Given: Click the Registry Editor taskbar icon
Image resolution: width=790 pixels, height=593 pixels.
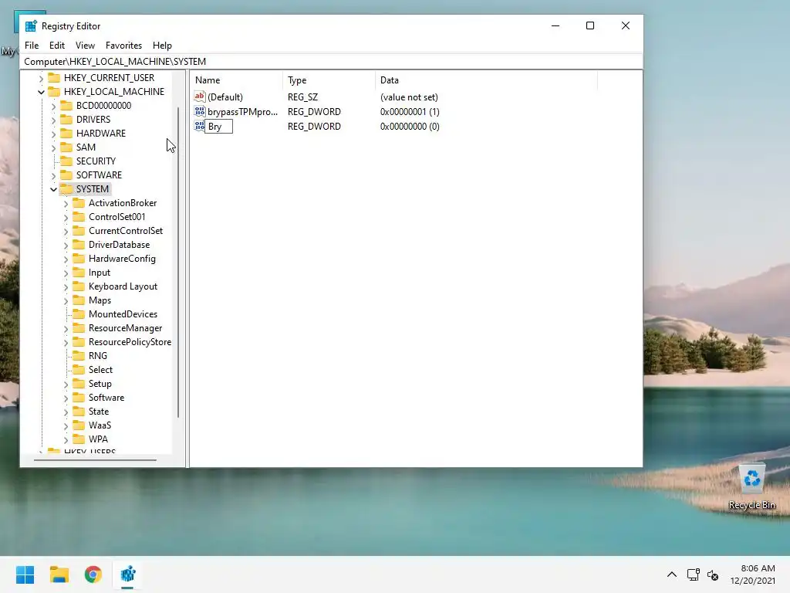Looking at the screenshot, I should [128, 574].
